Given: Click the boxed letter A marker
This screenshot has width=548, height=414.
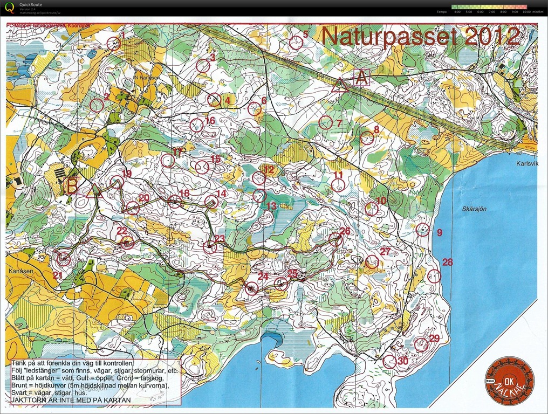Looking at the screenshot, I should coord(361,78).
